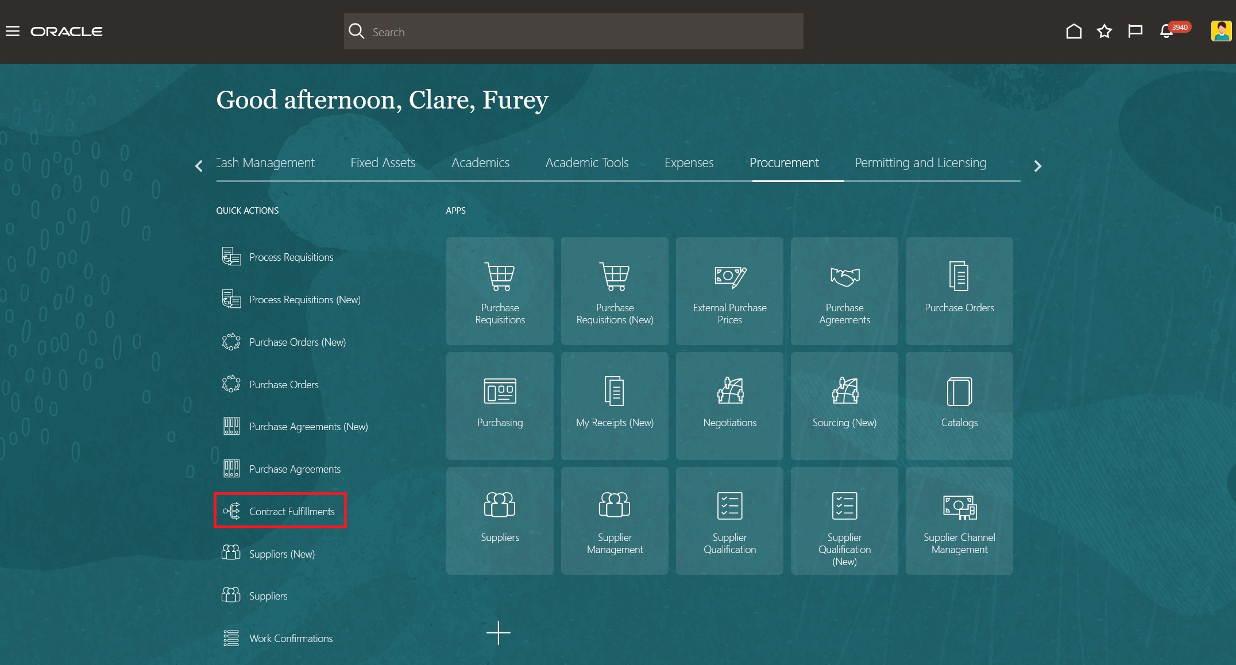Open the Purchasing app tile
This screenshot has width=1236, height=665.
(500, 406)
